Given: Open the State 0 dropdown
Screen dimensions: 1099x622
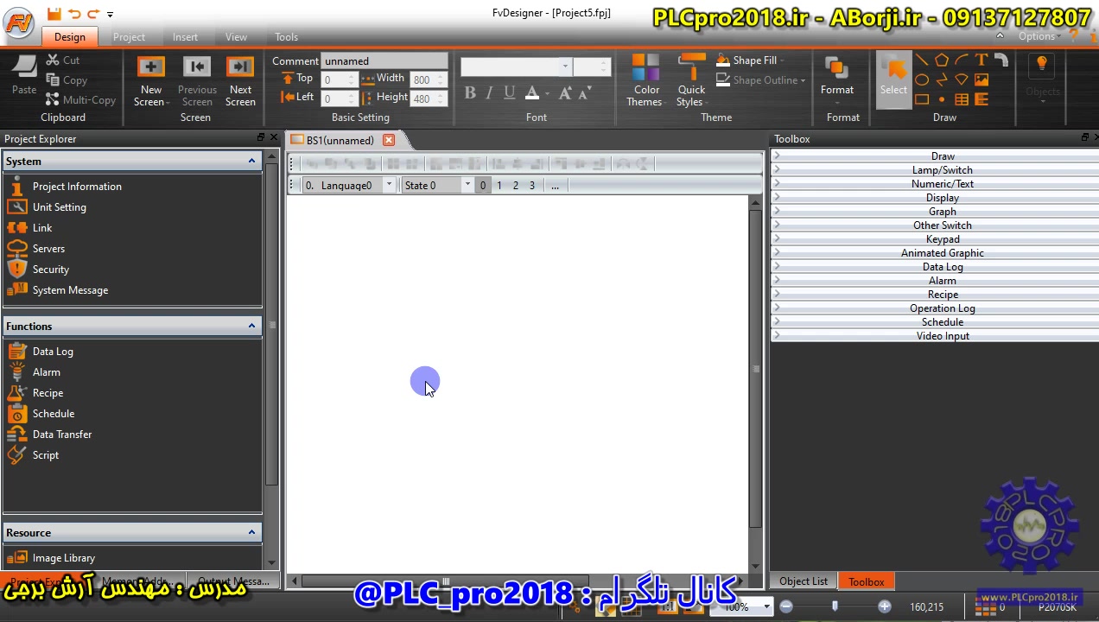Looking at the screenshot, I should point(467,185).
